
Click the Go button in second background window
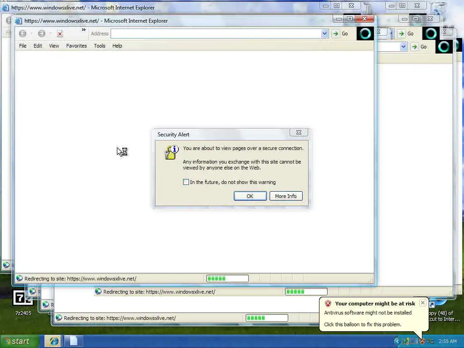tap(406, 34)
